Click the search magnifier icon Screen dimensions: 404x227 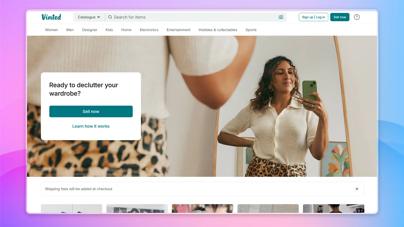[x=110, y=17]
